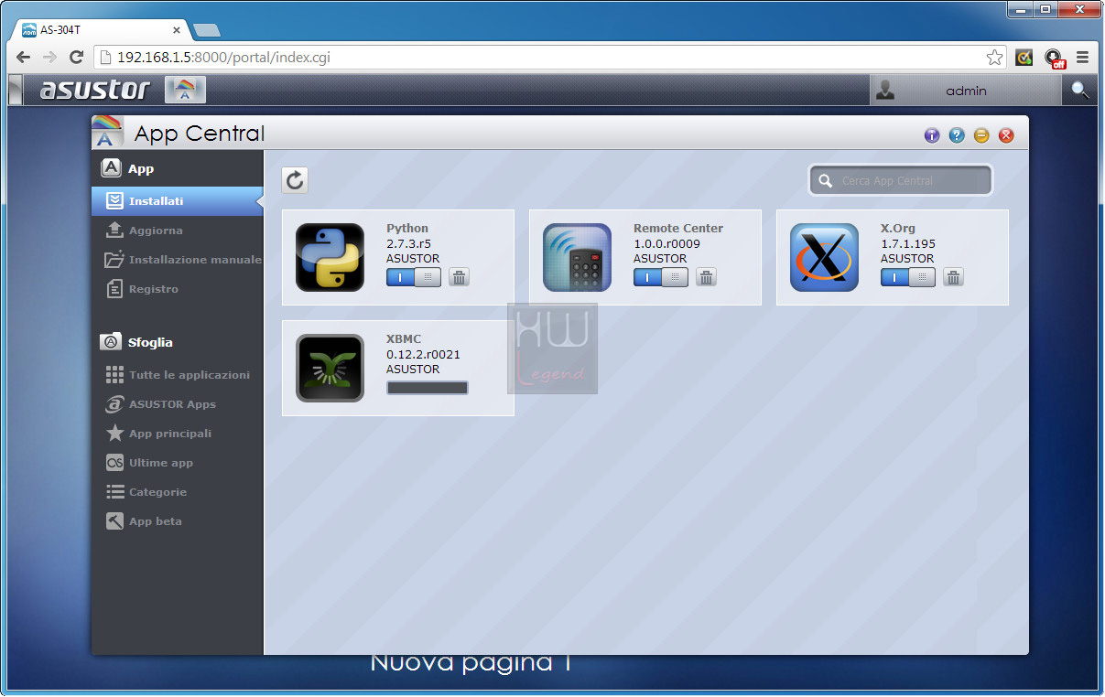Delete Remote Center with its trash icon

point(706,277)
